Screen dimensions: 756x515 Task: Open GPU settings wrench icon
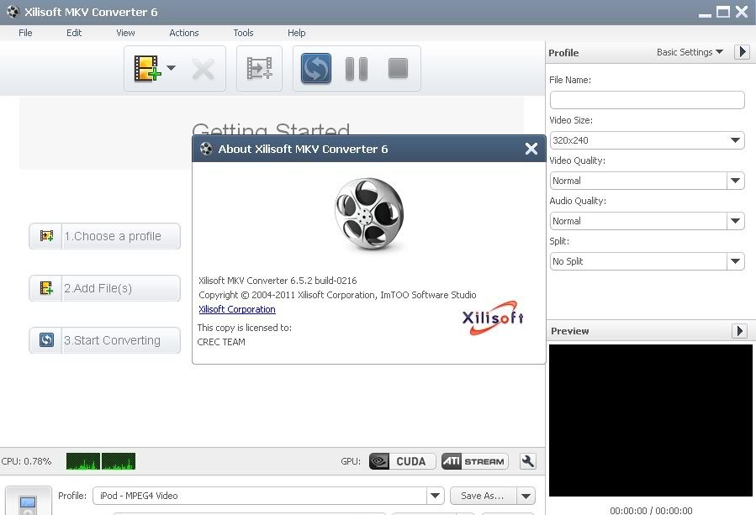tap(528, 461)
